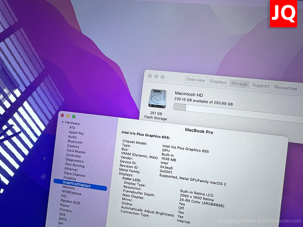Open the Card Reader entry
303x227 pixels.
76,151
